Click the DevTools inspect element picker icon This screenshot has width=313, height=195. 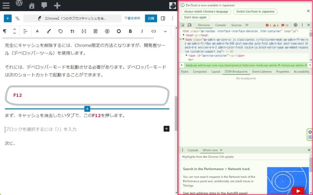183,25
